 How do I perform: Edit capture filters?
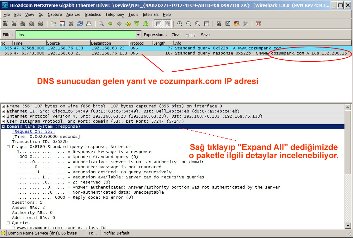click(219, 24)
